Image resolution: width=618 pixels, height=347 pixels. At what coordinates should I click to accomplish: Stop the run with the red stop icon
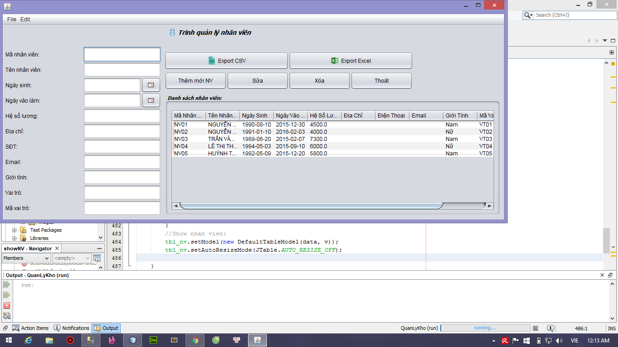6,305
